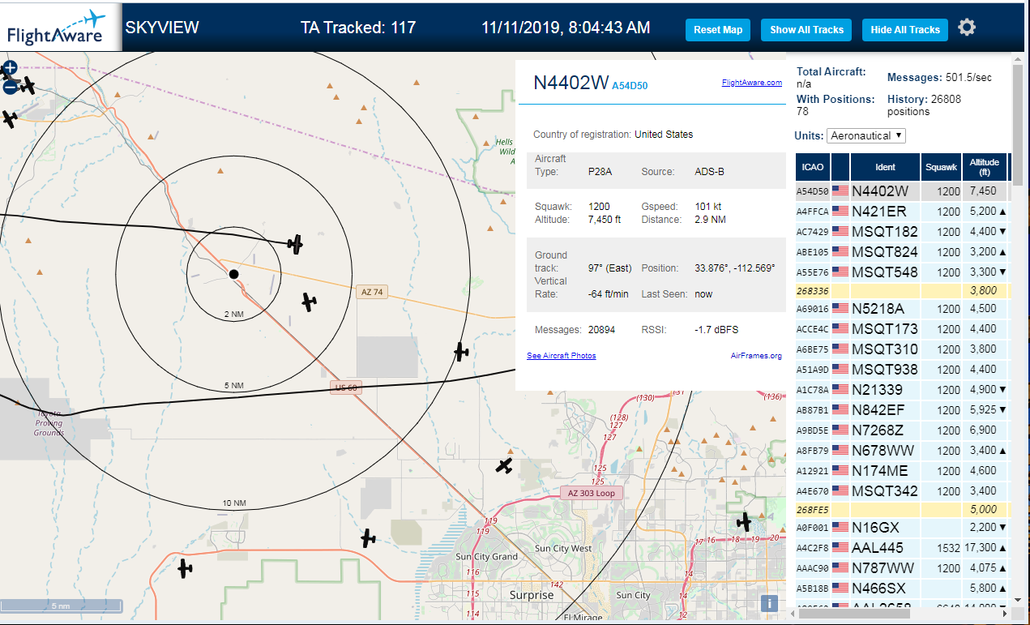1030x625 pixels.
Task: Click the Surprise city label on map
Action: point(532,595)
